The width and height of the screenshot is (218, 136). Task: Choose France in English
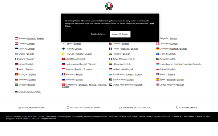(x=134, y=49)
